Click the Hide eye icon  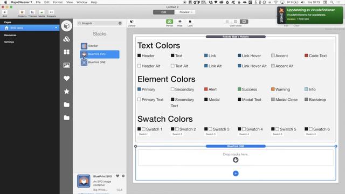pyautogui.click(x=180, y=22)
